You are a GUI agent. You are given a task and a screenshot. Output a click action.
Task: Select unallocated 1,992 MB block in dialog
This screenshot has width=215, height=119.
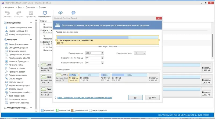pyautogui.click(x=153, y=78)
